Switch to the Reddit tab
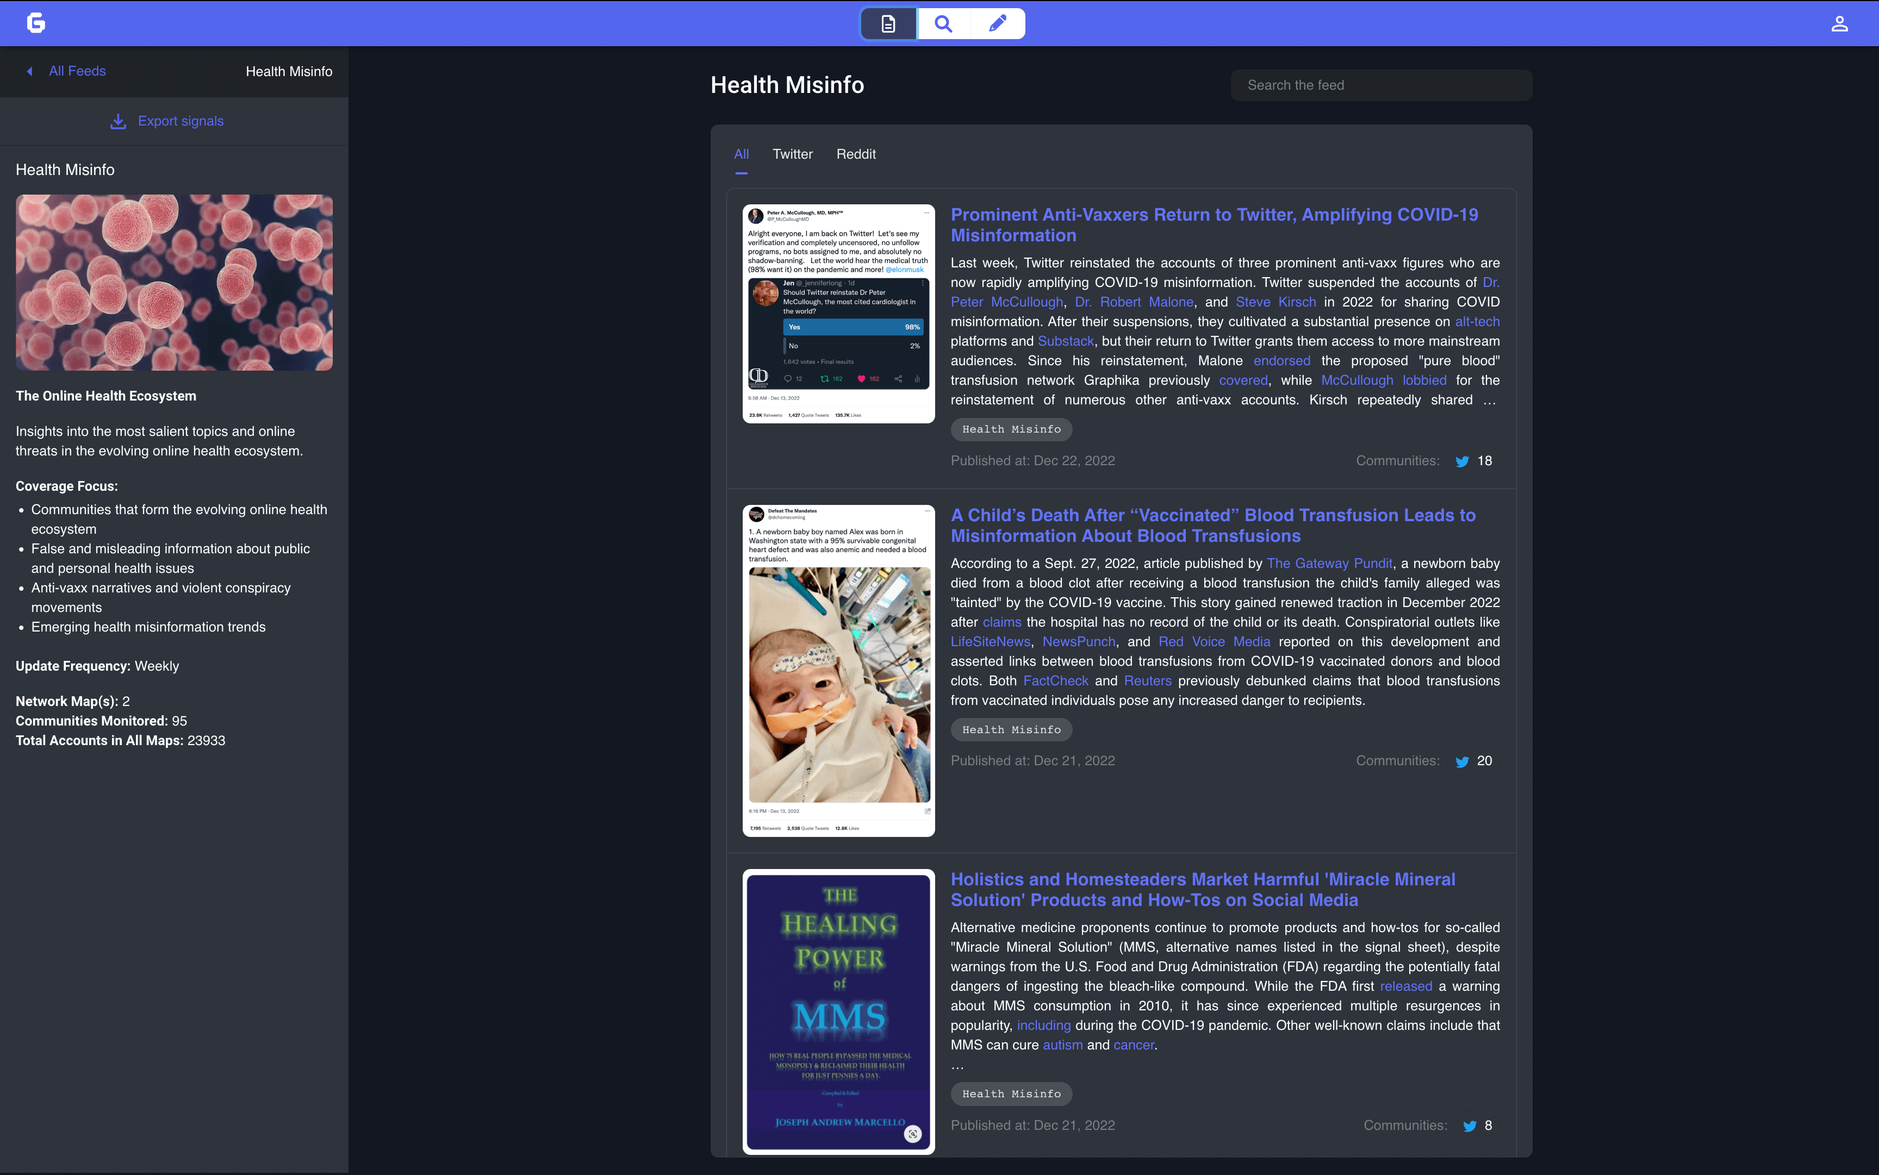Image resolution: width=1879 pixels, height=1175 pixels. (856, 154)
